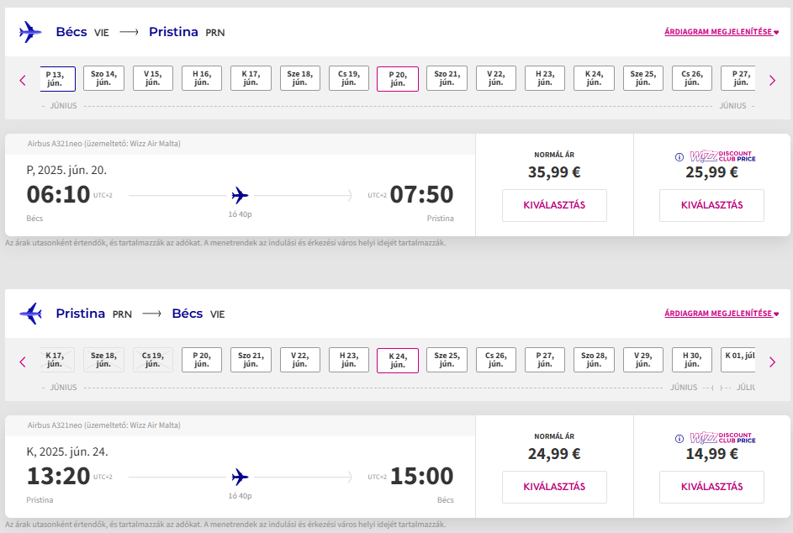Viewport: 793px width, 533px height.
Task: Select return date Sze 25, jún.
Action: 447,360
